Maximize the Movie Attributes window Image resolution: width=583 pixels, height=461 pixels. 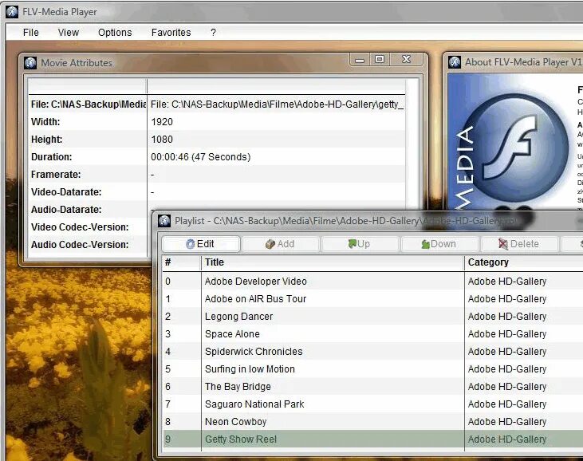pos(380,60)
